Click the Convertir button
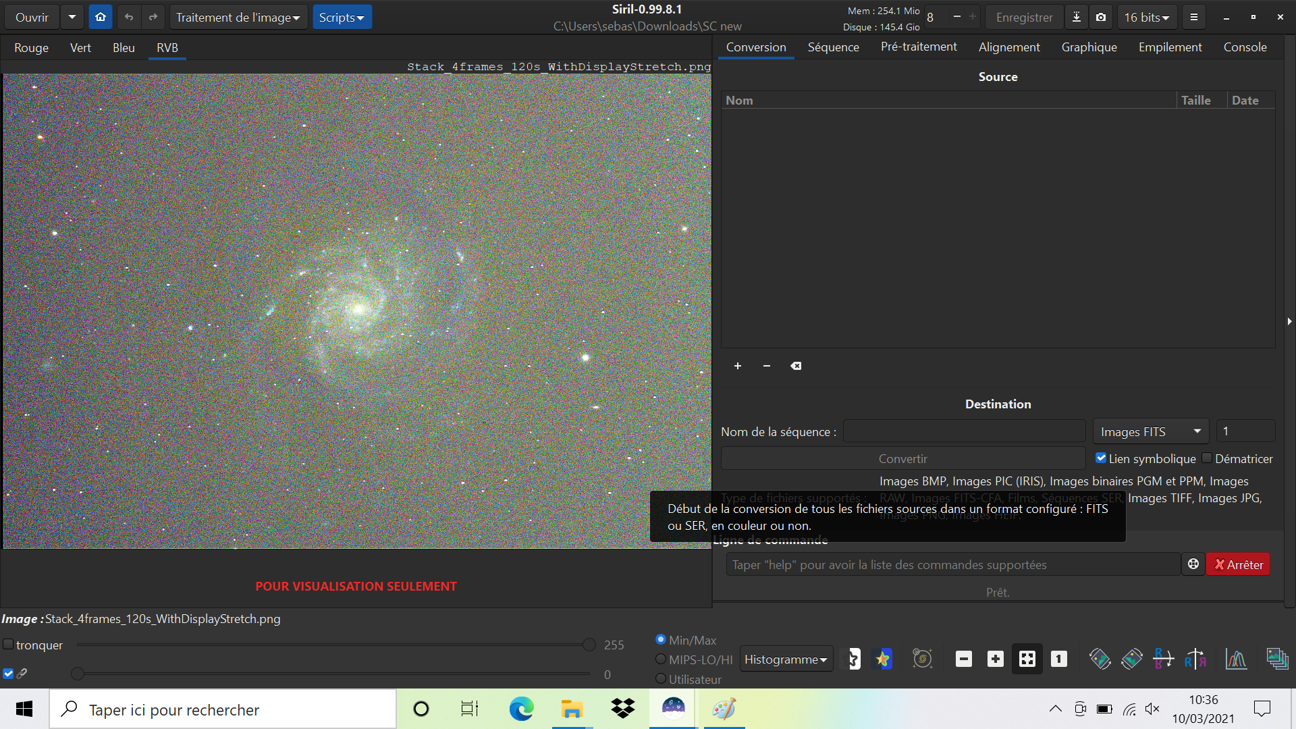This screenshot has height=729, width=1296. coord(903,458)
